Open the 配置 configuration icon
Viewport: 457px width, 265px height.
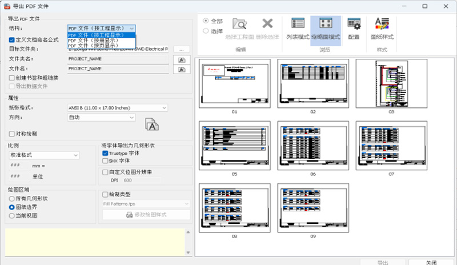click(354, 28)
